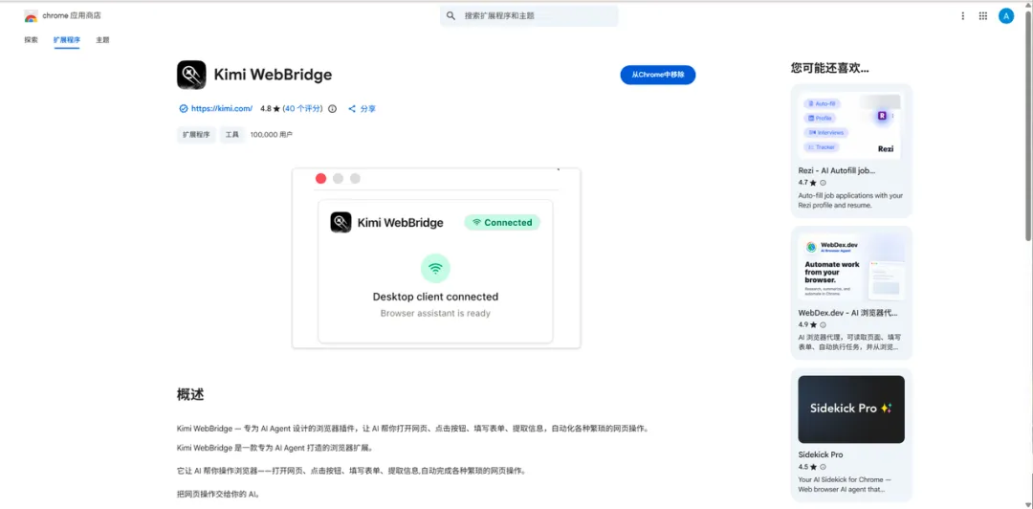
Task: Click the 从Chrome中移除 button
Action: click(657, 76)
